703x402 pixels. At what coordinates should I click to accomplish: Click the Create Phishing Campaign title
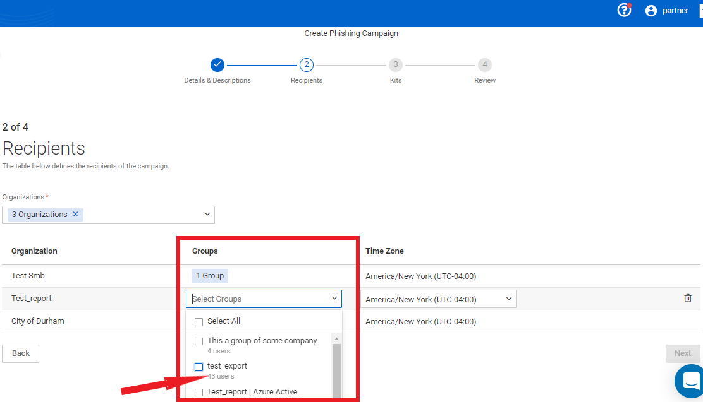click(351, 33)
